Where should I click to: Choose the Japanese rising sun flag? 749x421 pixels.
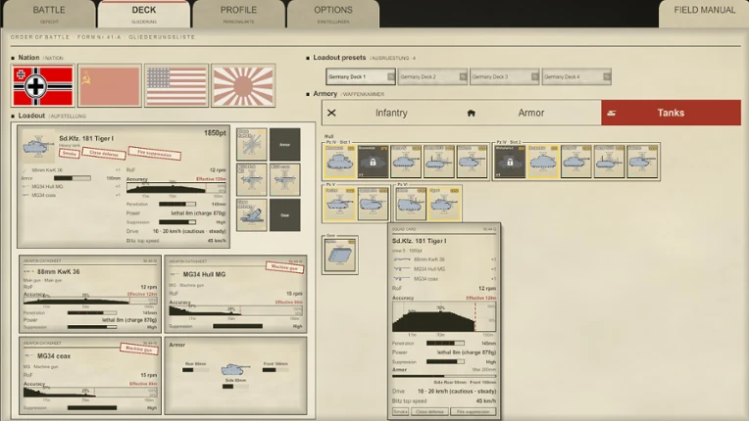point(243,86)
